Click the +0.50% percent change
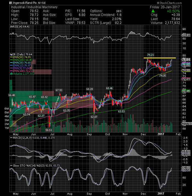192x196 pixels. 173,11
